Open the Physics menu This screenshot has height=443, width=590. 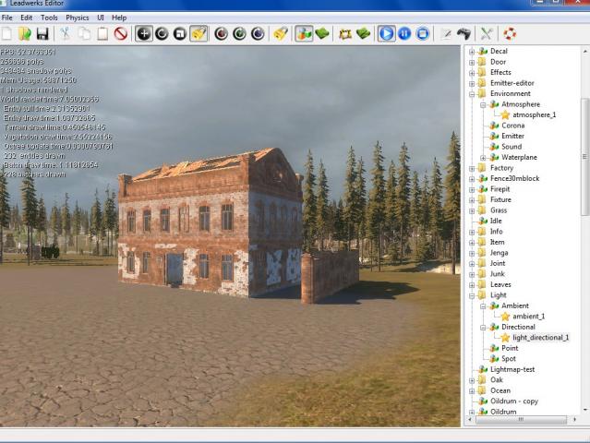78,18
